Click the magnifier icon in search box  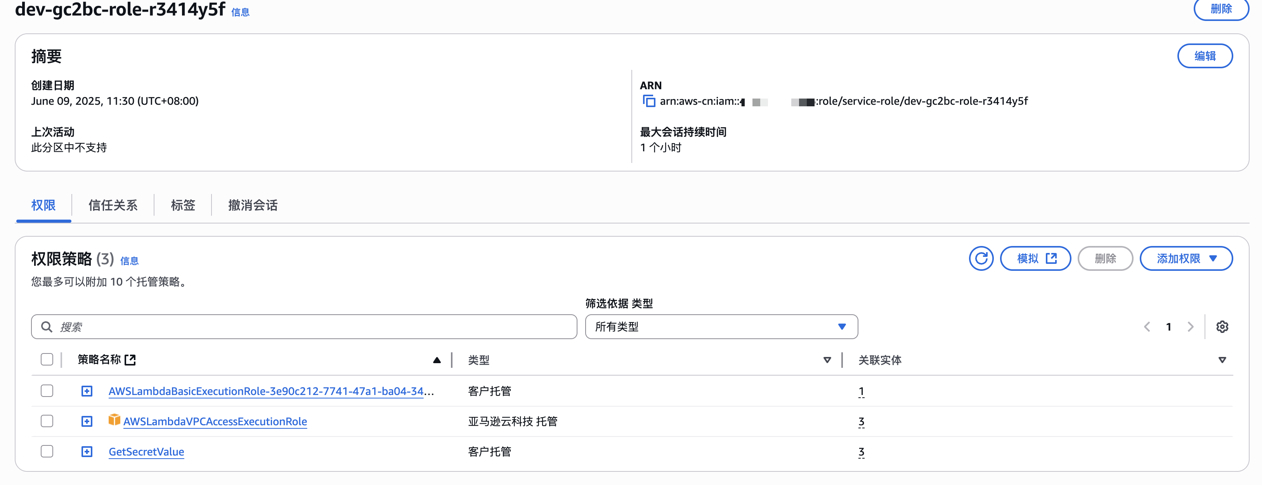tap(47, 327)
